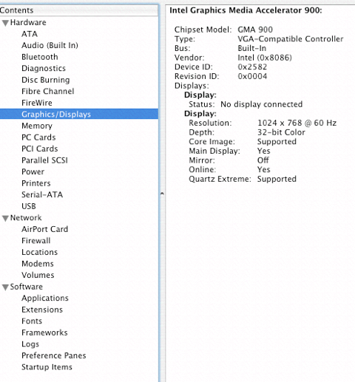This screenshot has height=382, width=355.
Task: Collapse the Software disclosure triangle
Action: tap(5, 287)
